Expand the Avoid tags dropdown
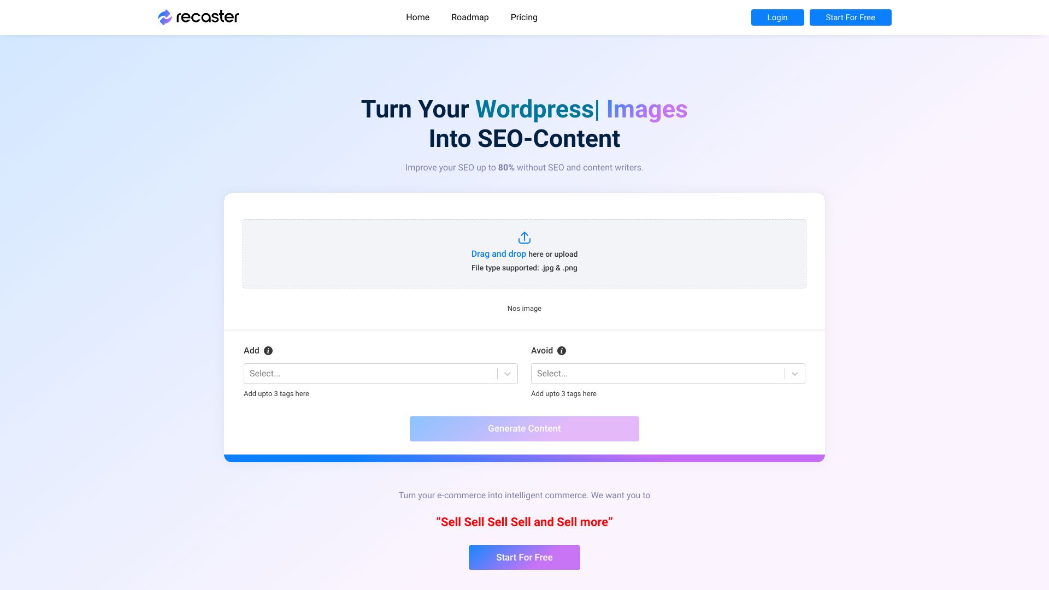The height and width of the screenshot is (590, 1049). (x=794, y=373)
